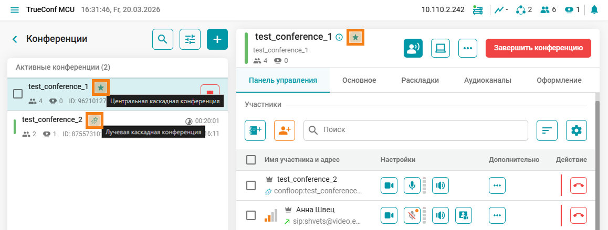The height and width of the screenshot is (230, 608).
Task: Check the select all participants checkbox
Action: coord(251,160)
